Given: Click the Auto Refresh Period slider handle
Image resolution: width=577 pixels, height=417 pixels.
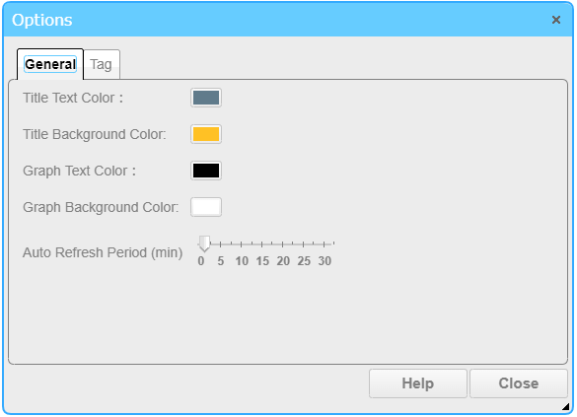Looking at the screenshot, I should coord(204,243).
